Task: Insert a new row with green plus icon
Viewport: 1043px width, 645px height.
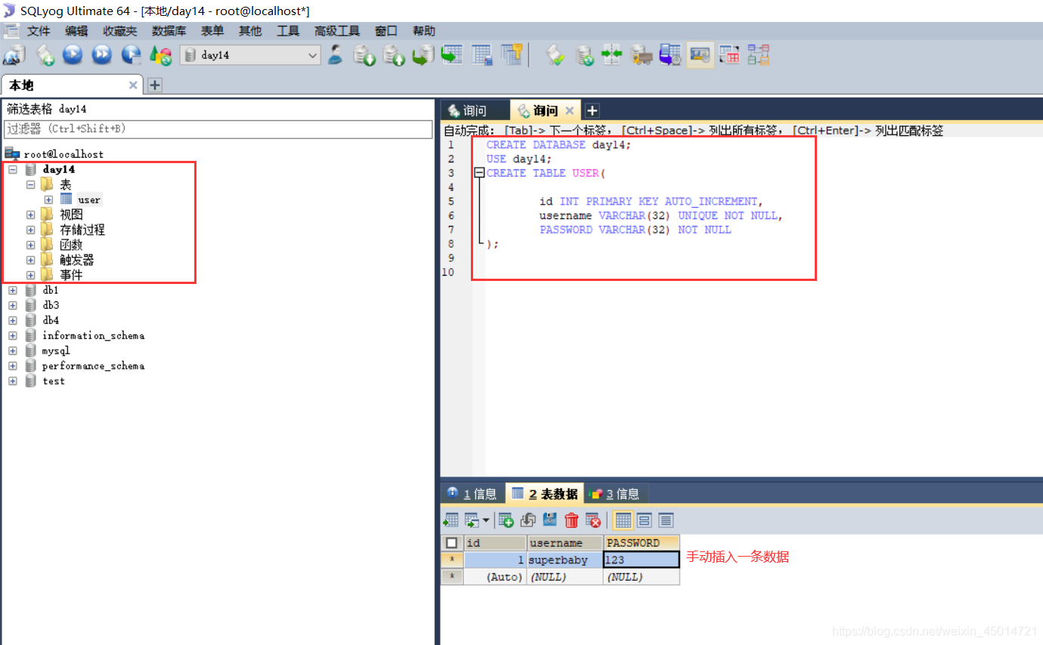Action: [x=506, y=520]
